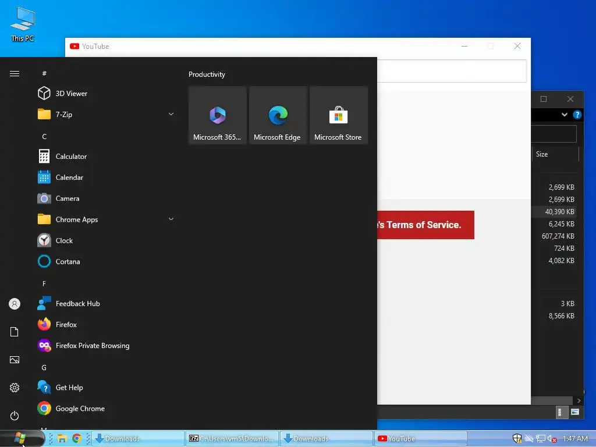Click the G letter header in app list

coord(44,368)
